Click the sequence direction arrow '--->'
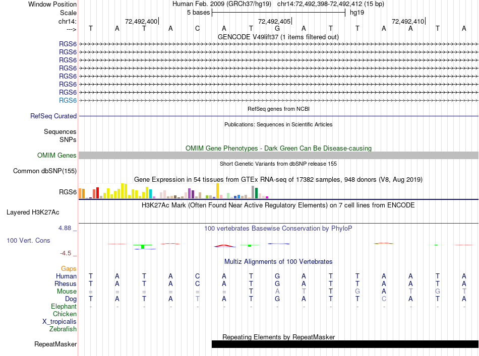 pos(71,29)
